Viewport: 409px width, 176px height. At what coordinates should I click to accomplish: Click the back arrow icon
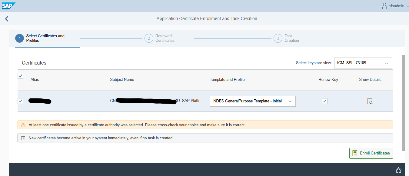(7, 19)
